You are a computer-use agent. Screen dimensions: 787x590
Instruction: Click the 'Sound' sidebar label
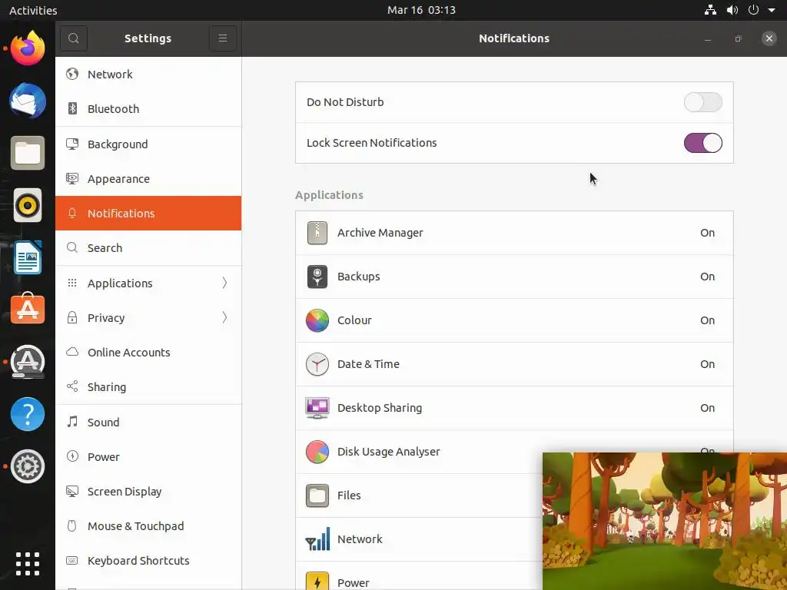tap(104, 422)
